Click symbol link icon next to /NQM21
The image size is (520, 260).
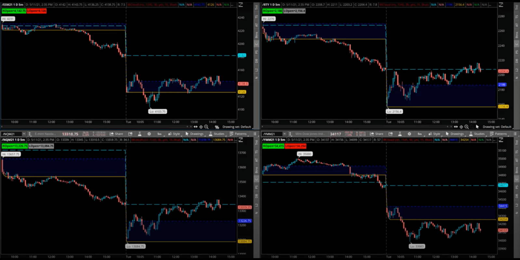(30, 134)
